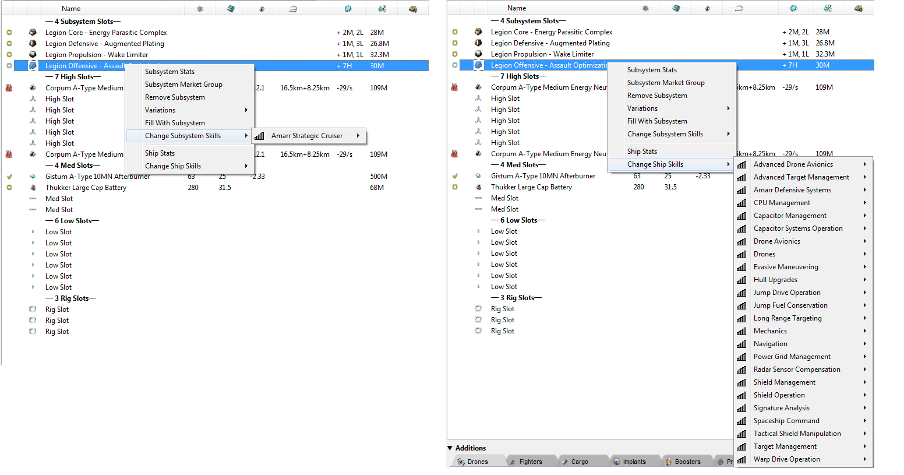Toggle overheat flame on the Corpum Energy Neutralizer
Viewport: 904px width, 475px height.
(x=9, y=87)
